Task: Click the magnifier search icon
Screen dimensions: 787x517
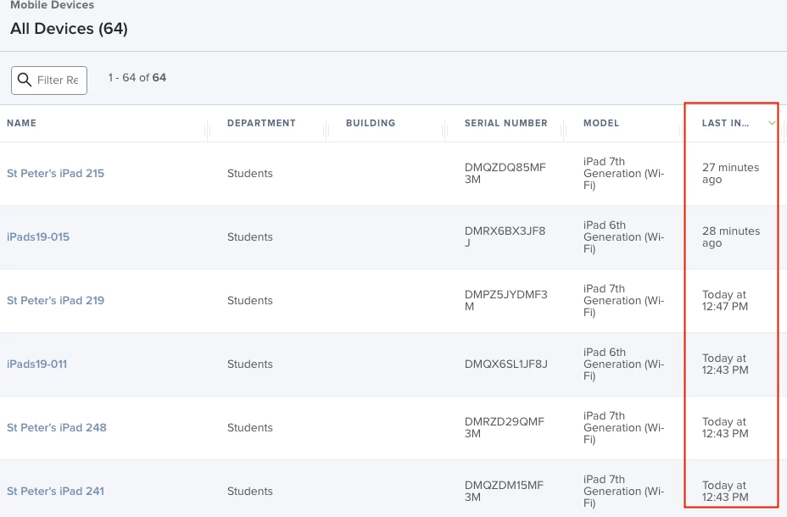Action: 24,80
